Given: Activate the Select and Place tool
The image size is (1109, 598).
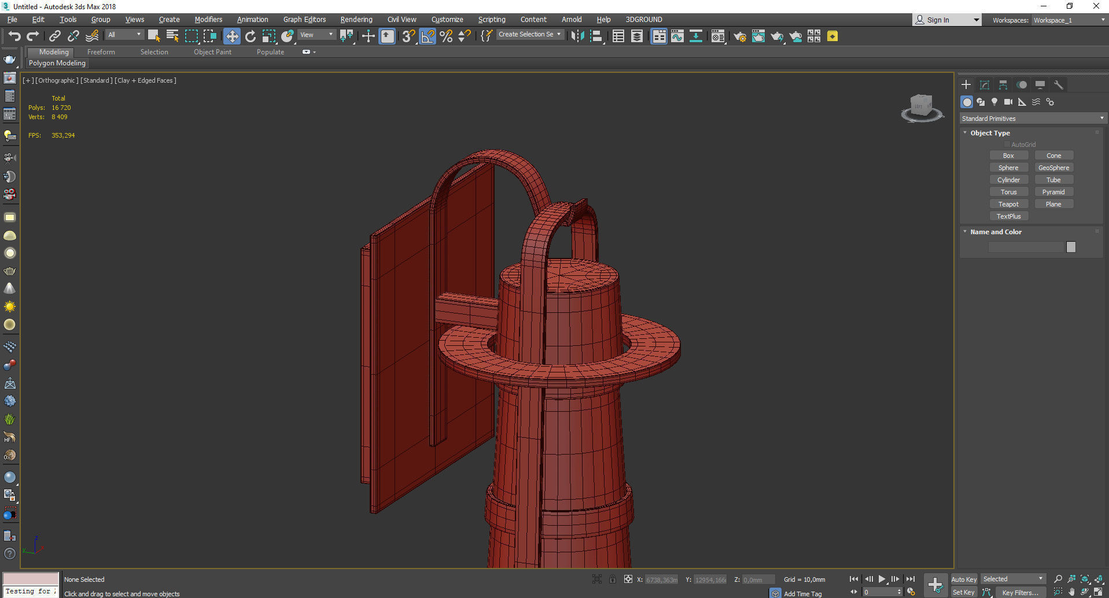Looking at the screenshot, I should click(x=288, y=36).
